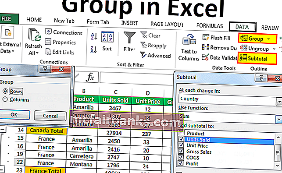Open Subtotal dialog help button
Viewport: 282px width, 173px height.
pyautogui.click(x=261, y=78)
